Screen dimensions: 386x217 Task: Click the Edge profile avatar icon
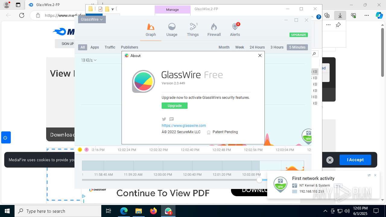click(x=7, y=5)
